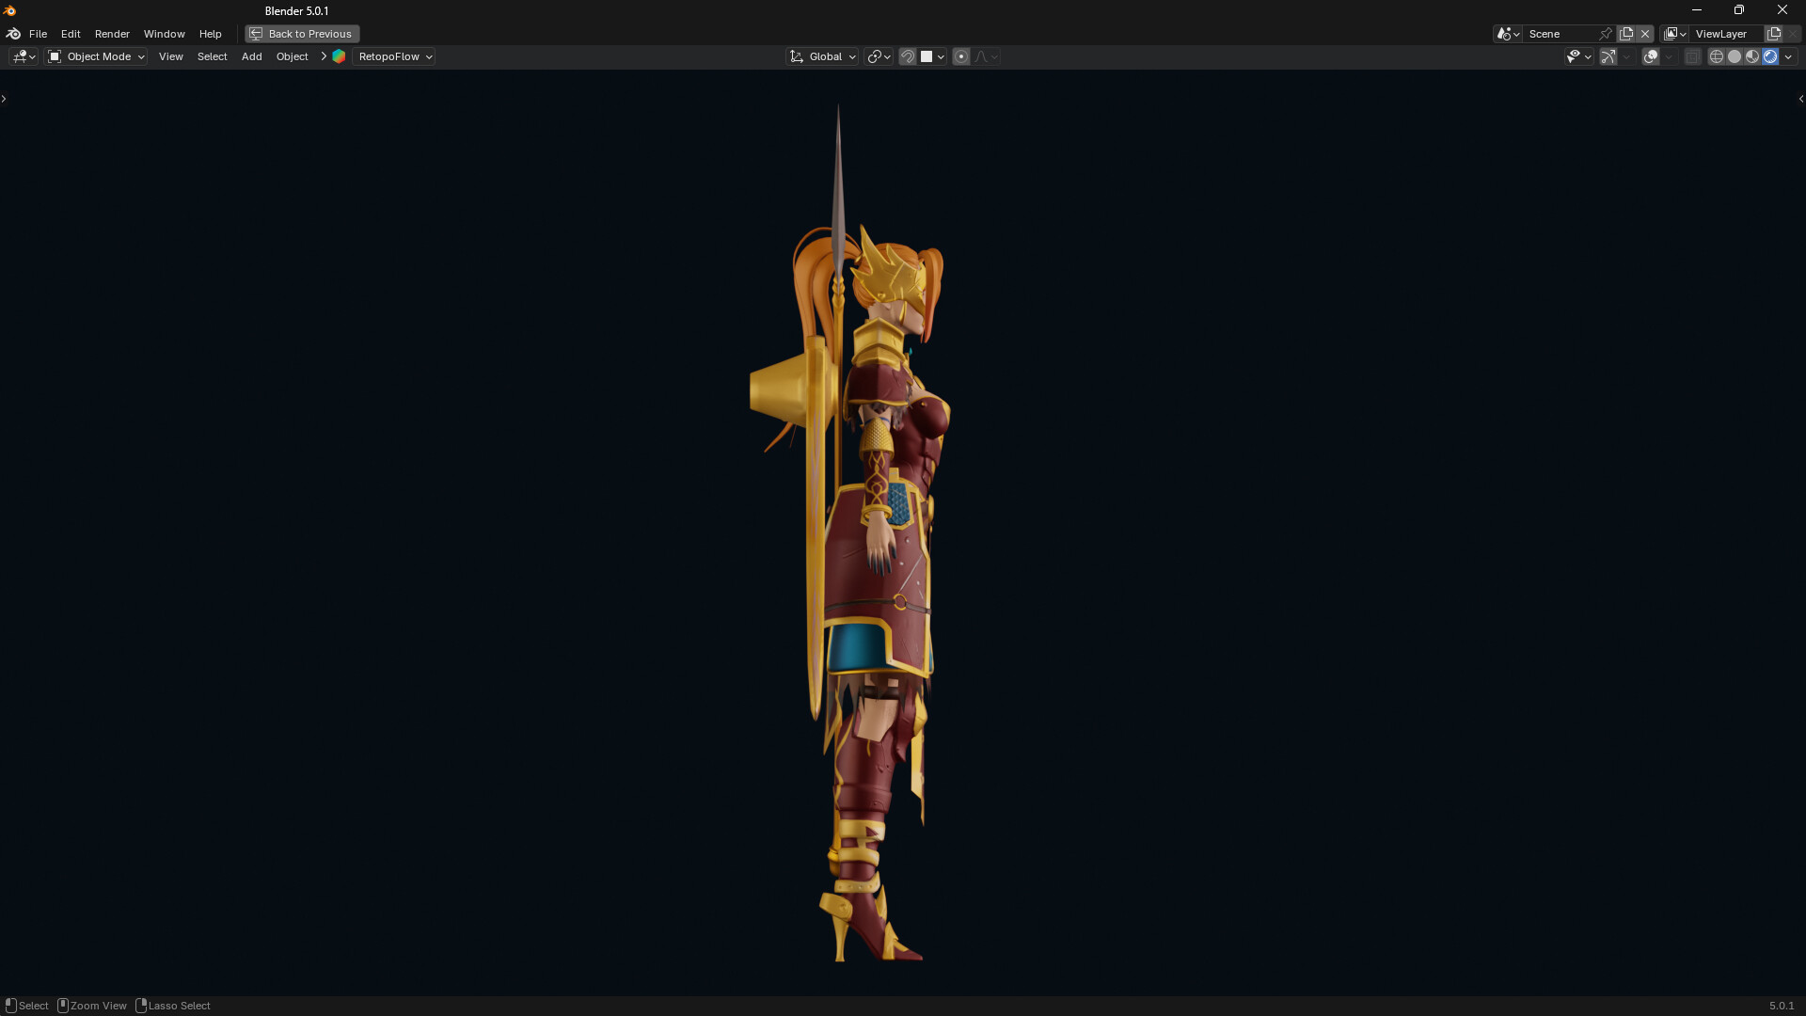Screen dimensions: 1806x1016
Task: Select rendered viewport shading mode
Action: (x=1770, y=56)
